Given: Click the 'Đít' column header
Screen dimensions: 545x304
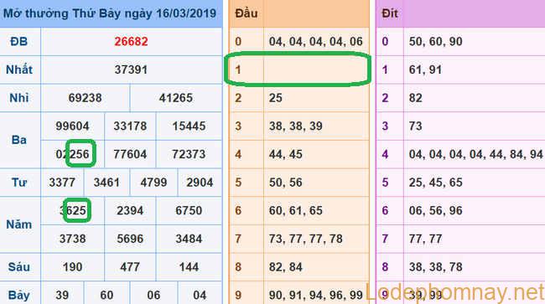Looking at the screenshot, I should 390,13.
